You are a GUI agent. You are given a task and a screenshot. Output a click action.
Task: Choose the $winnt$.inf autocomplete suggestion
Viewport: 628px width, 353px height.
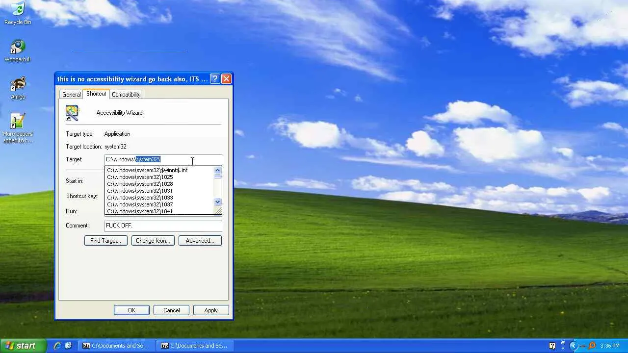(x=160, y=170)
